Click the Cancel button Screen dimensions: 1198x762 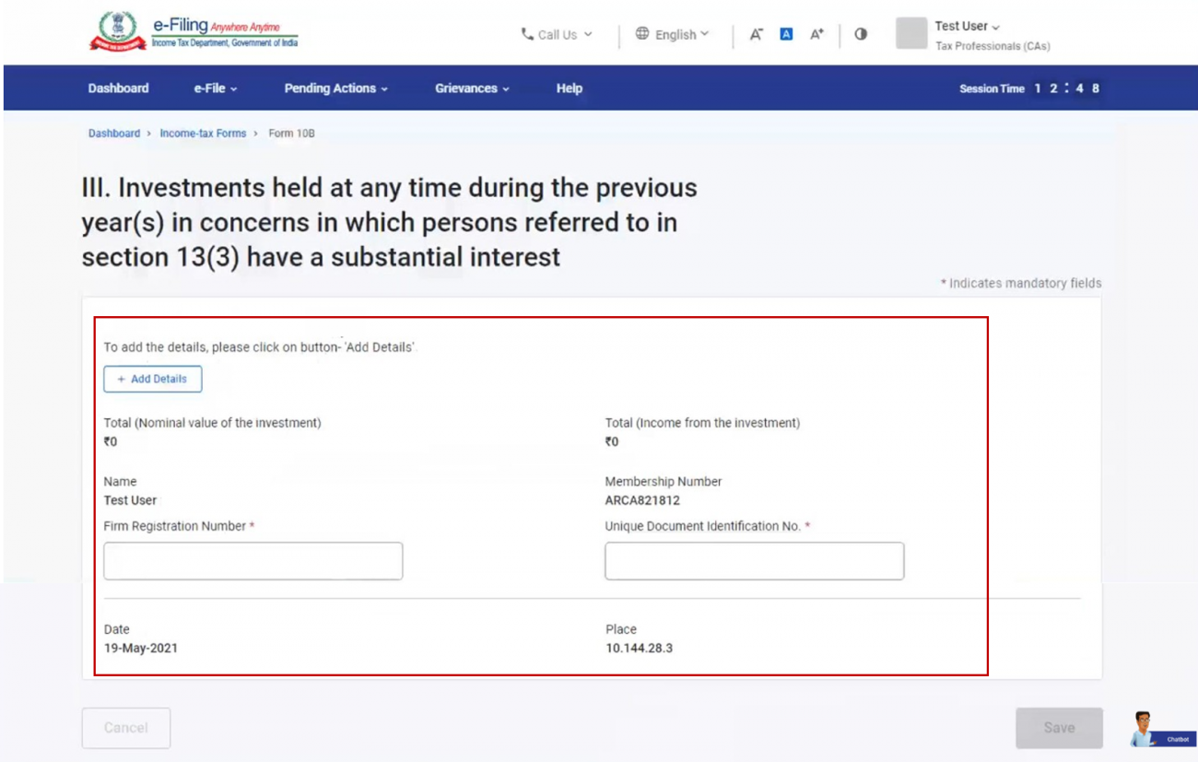(125, 728)
